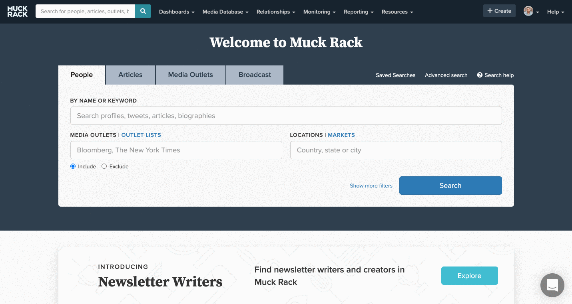Click the blue Search button
The height and width of the screenshot is (304, 572).
point(450,186)
